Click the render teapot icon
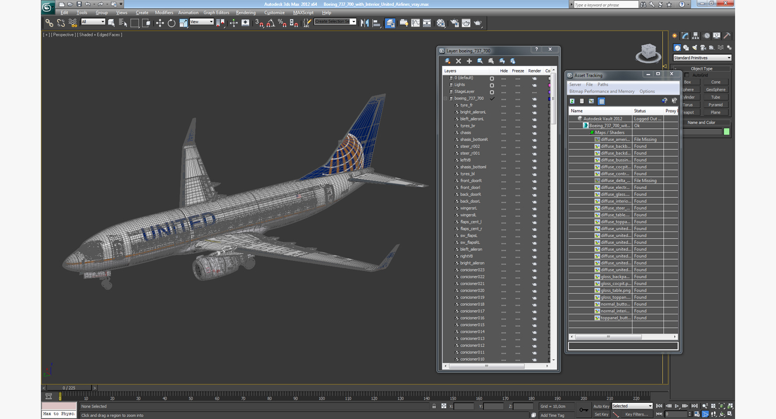Screen dimensions: 776x419 click(478, 23)
